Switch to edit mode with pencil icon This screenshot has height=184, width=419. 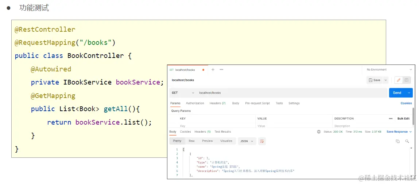[399, 80]
